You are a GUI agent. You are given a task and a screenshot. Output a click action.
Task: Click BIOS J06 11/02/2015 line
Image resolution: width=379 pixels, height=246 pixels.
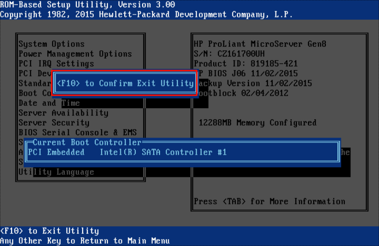248,73
